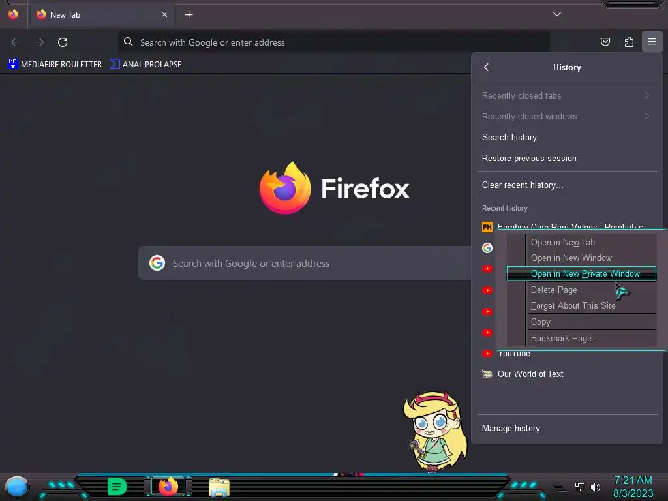The image size is (668, 501).
Task: Open File Explorer from the taskbar
Action: pos(219,487)
